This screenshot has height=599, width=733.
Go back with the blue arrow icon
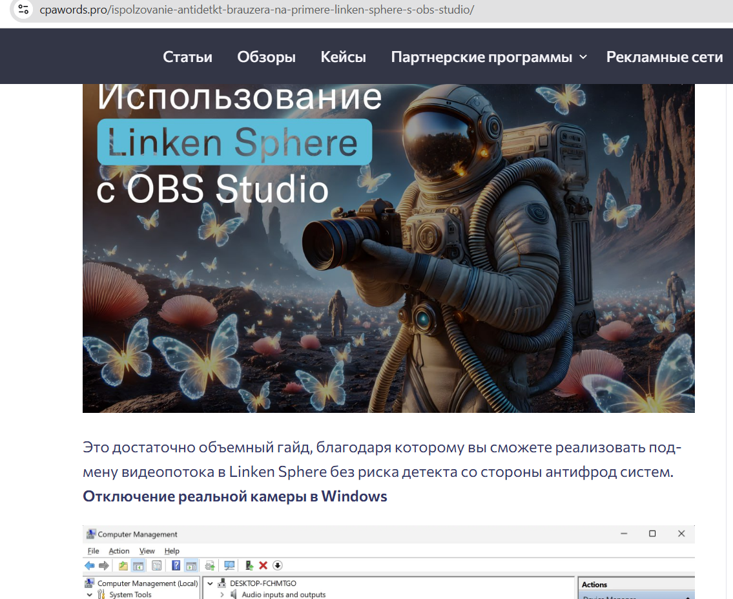89,565
